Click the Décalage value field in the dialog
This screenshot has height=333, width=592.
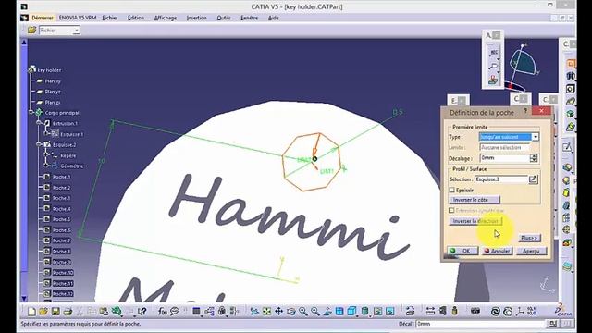coord(505,158)
